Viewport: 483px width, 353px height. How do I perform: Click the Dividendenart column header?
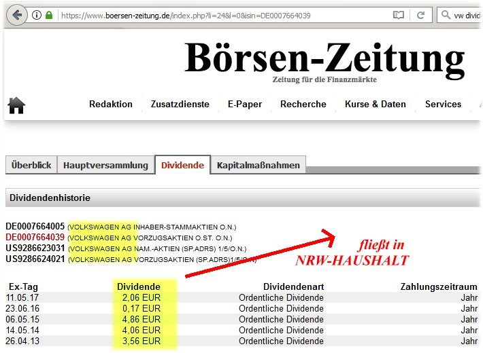click(x=293, y=287)
